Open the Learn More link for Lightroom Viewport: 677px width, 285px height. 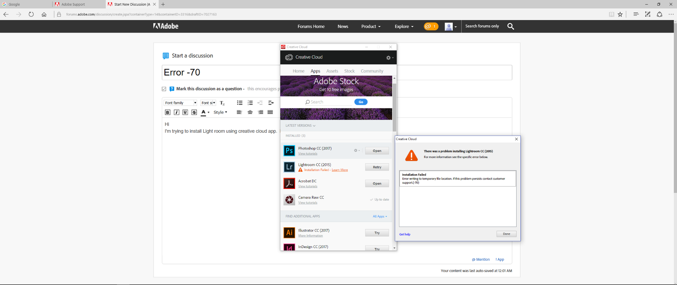point(340,170)
